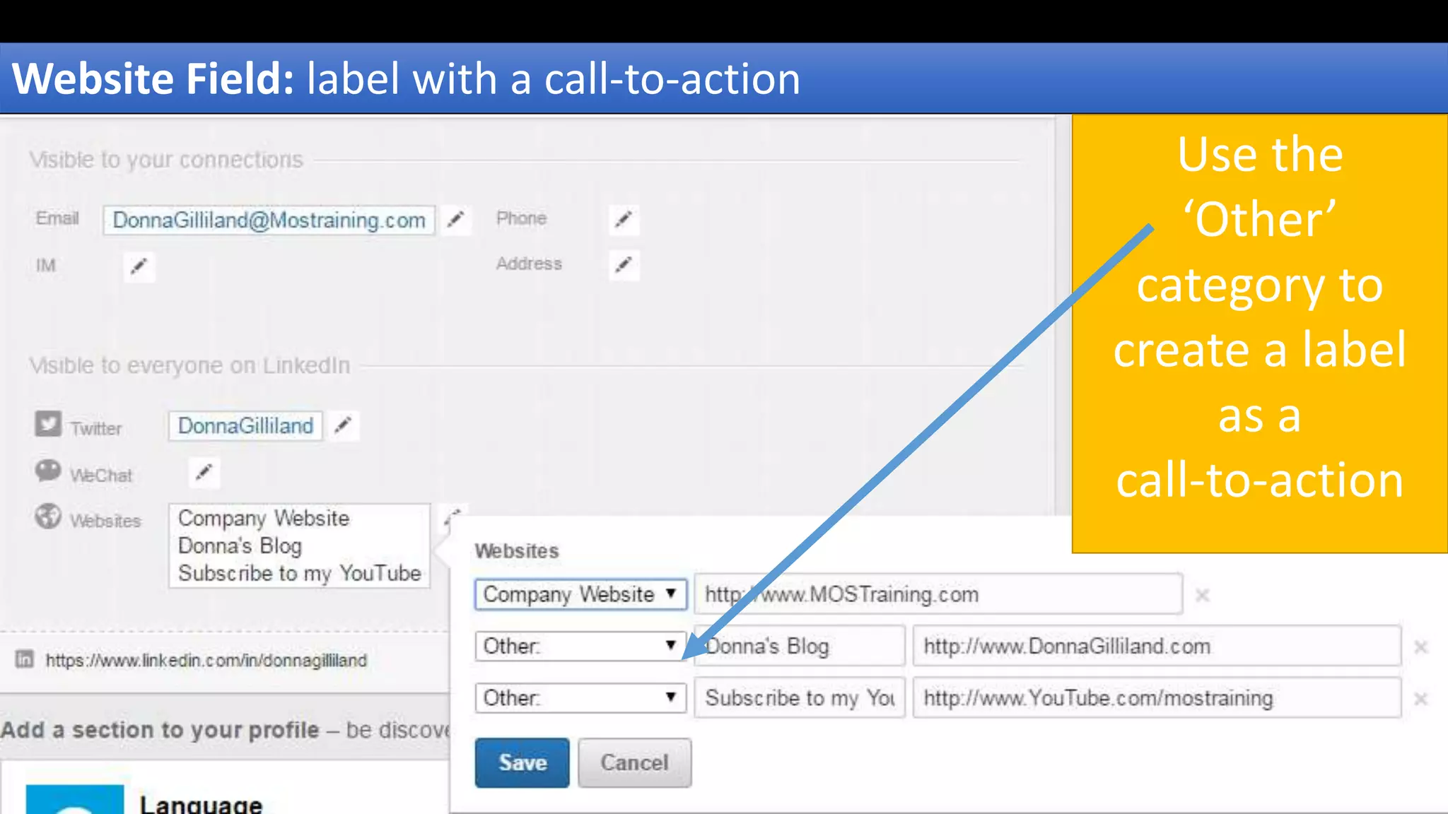
Task: Click the Add a section to your profile text
Action: pos(160,730)
